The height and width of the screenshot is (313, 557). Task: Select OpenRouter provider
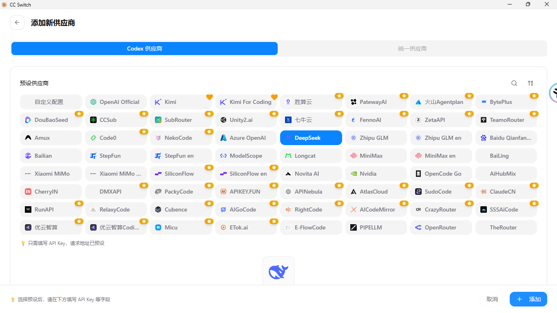coord(441,227)
